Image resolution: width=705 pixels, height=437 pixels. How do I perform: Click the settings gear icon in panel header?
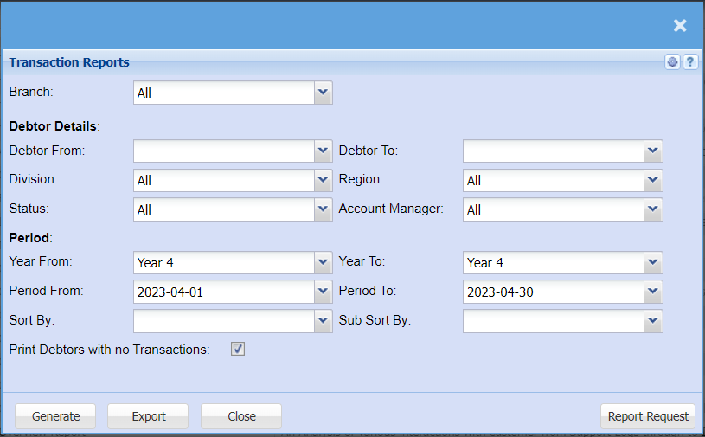click(673, 62)
